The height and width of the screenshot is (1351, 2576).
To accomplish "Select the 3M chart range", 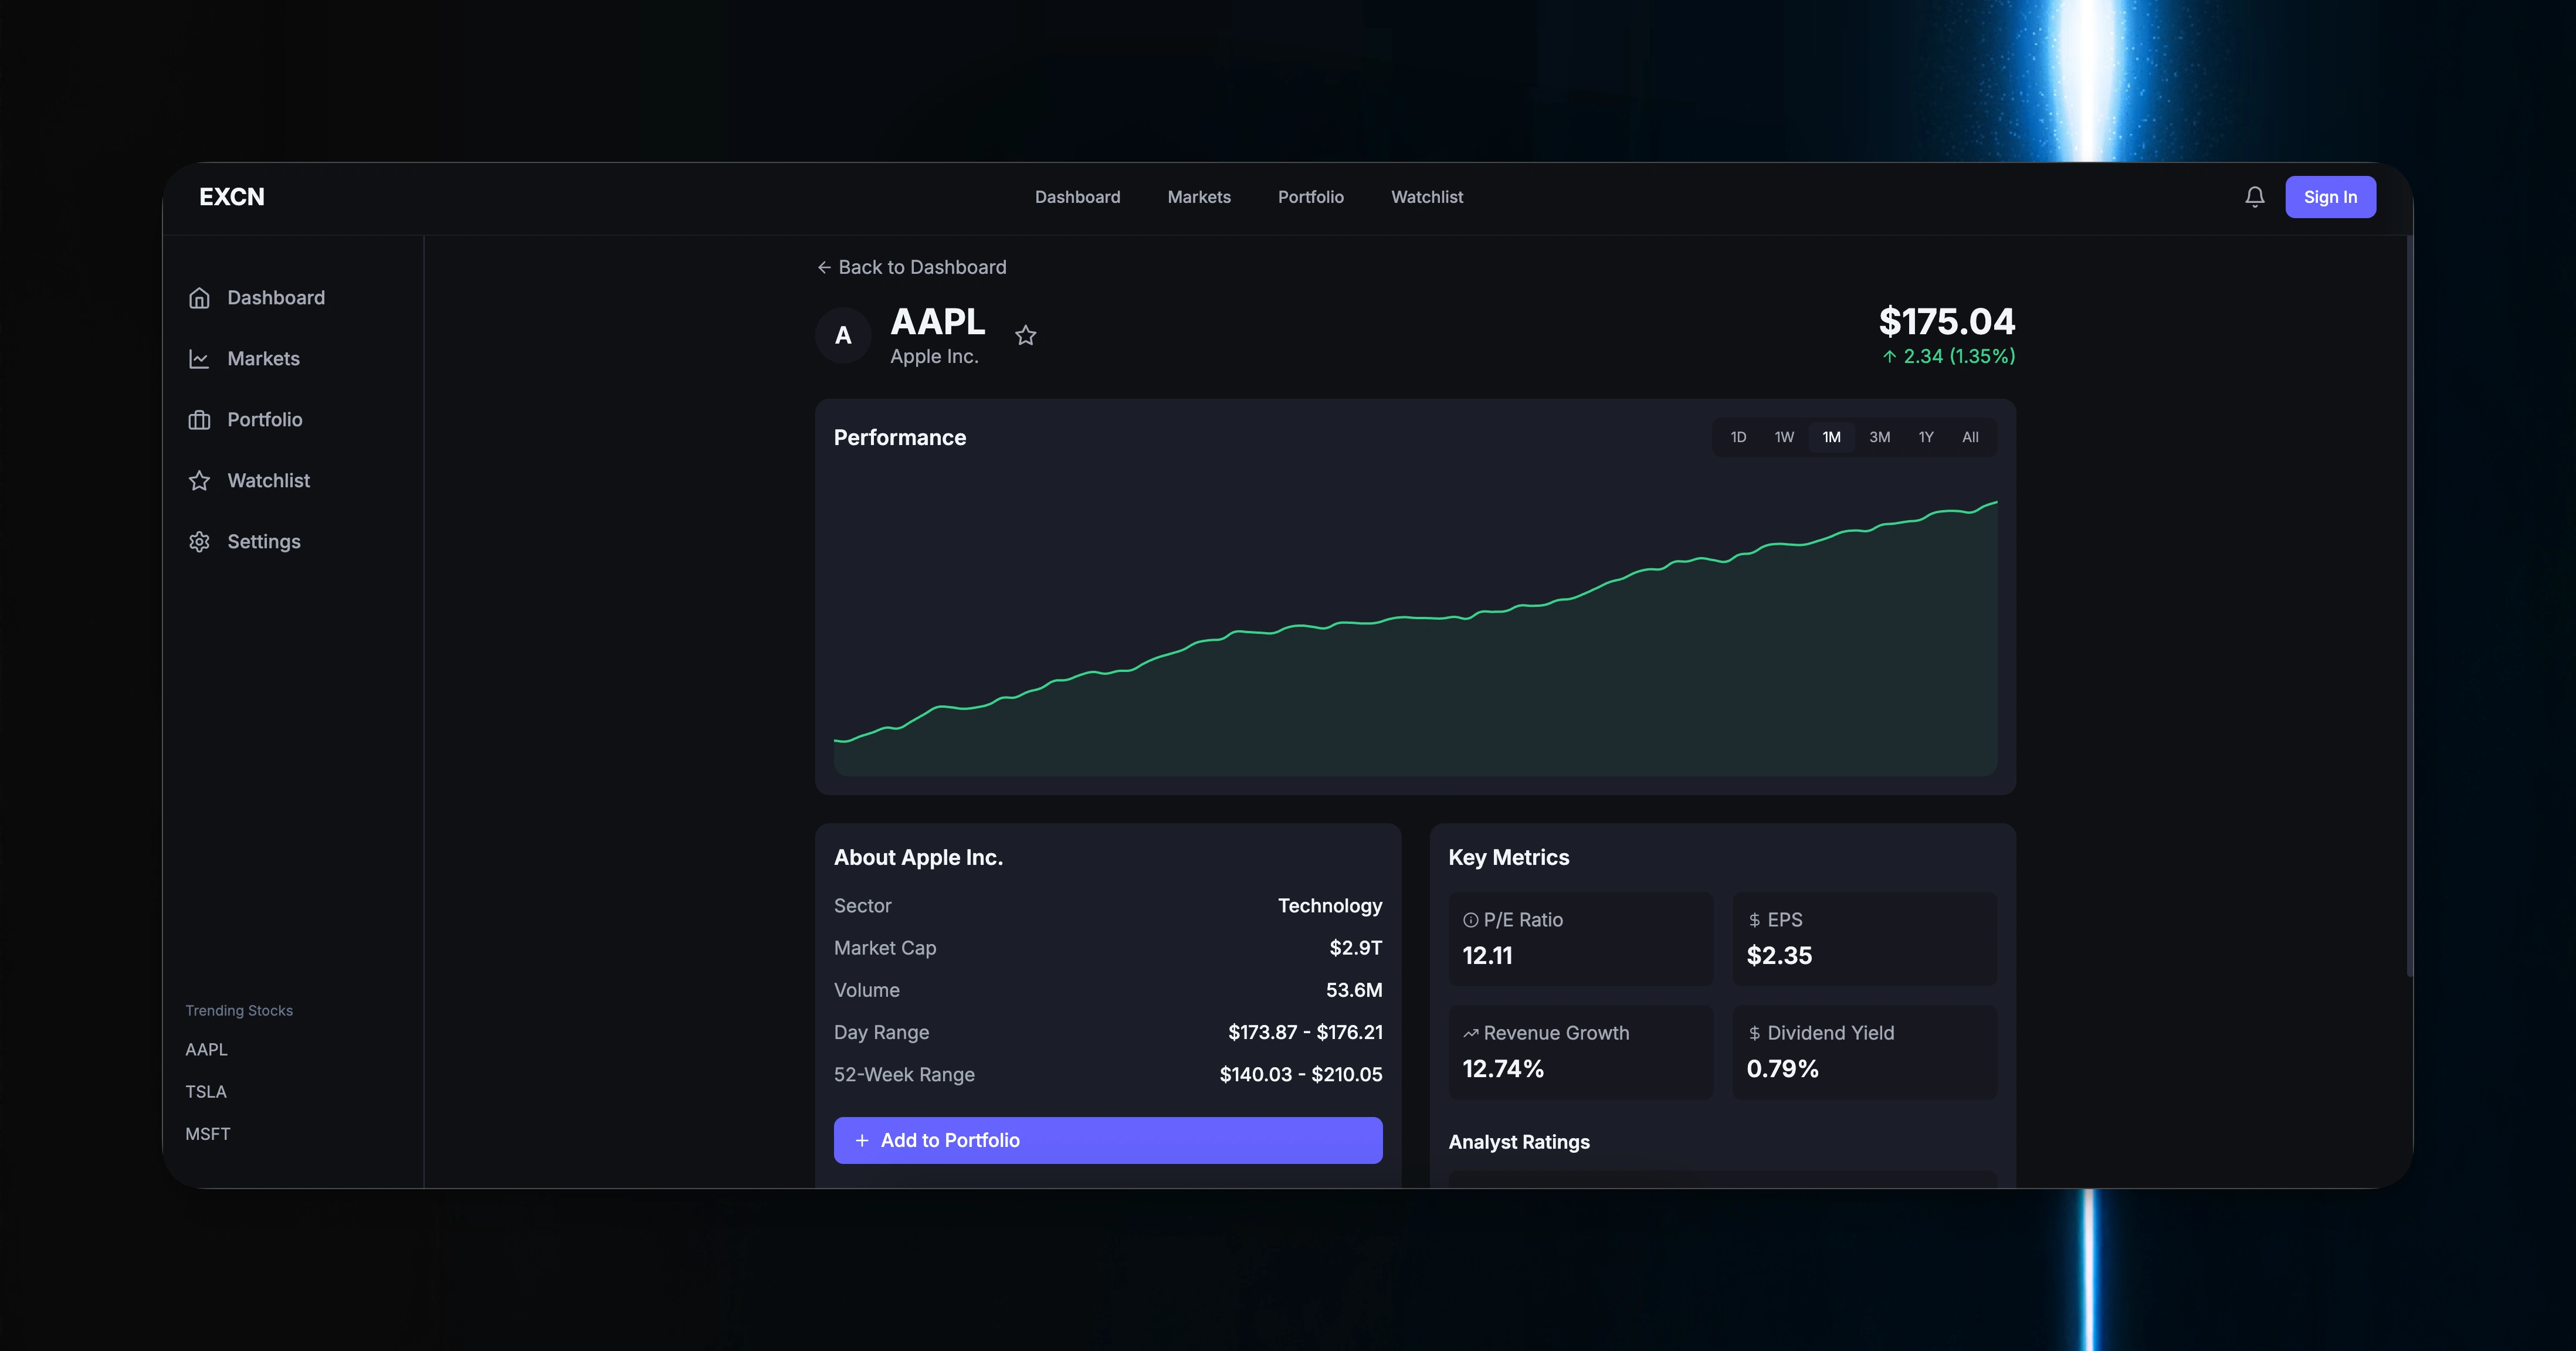I will tap(1879, 437).
